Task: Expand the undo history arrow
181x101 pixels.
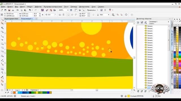Action: tap(33, 10)
